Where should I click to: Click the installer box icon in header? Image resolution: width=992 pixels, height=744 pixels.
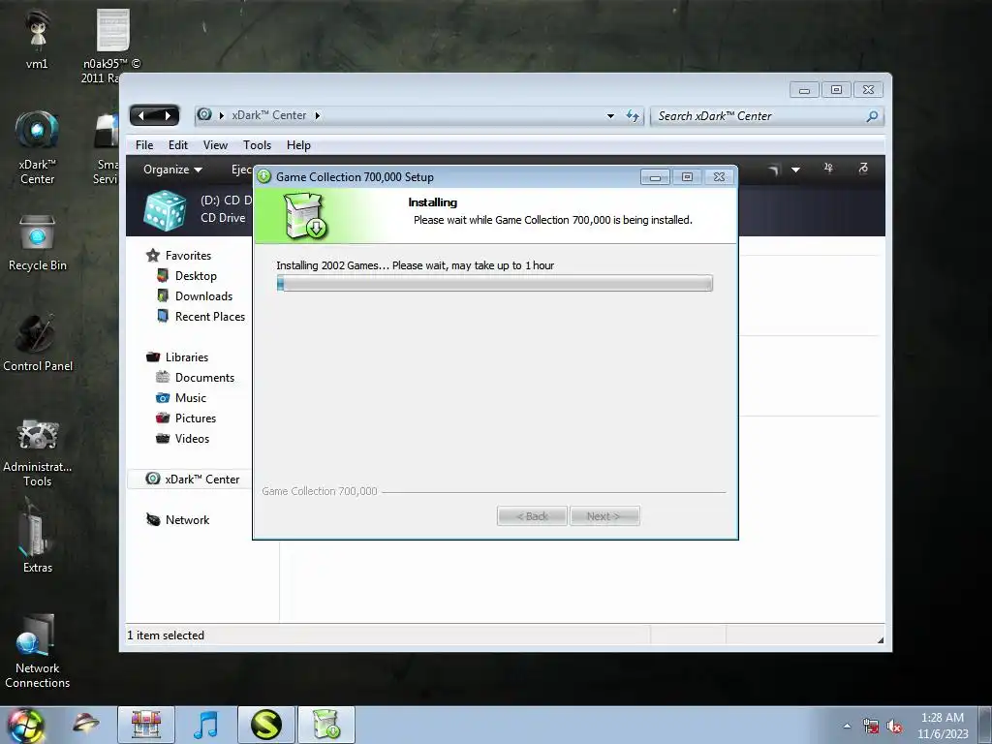304,216
